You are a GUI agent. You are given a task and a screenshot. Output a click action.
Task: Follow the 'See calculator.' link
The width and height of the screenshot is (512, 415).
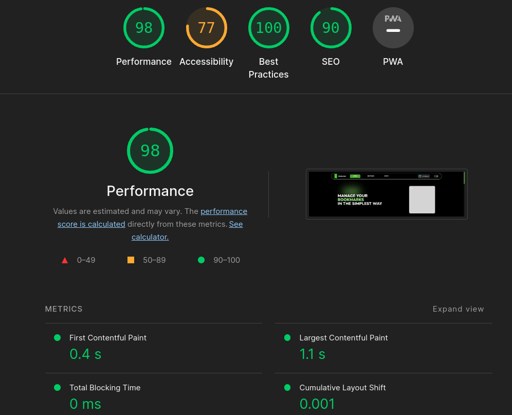click(x=235, y=224)
